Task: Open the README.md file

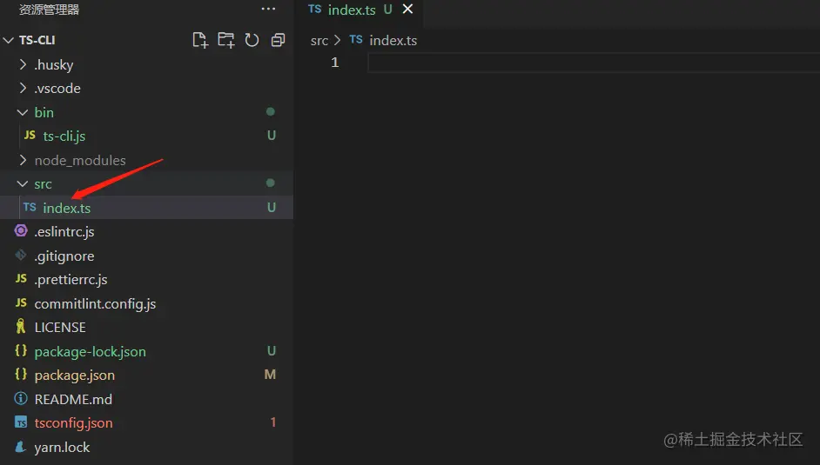Action: (146, 399)
